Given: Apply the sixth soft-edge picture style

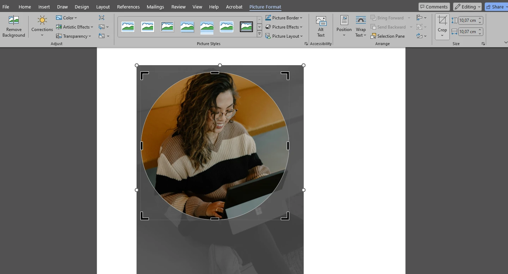Looking at the screenshot, I should (226, 27).
